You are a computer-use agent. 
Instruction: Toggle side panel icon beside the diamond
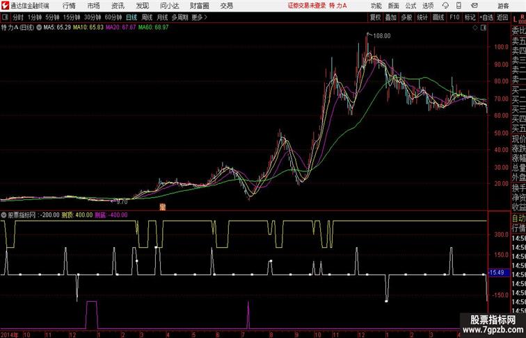[x=484, y=28]
